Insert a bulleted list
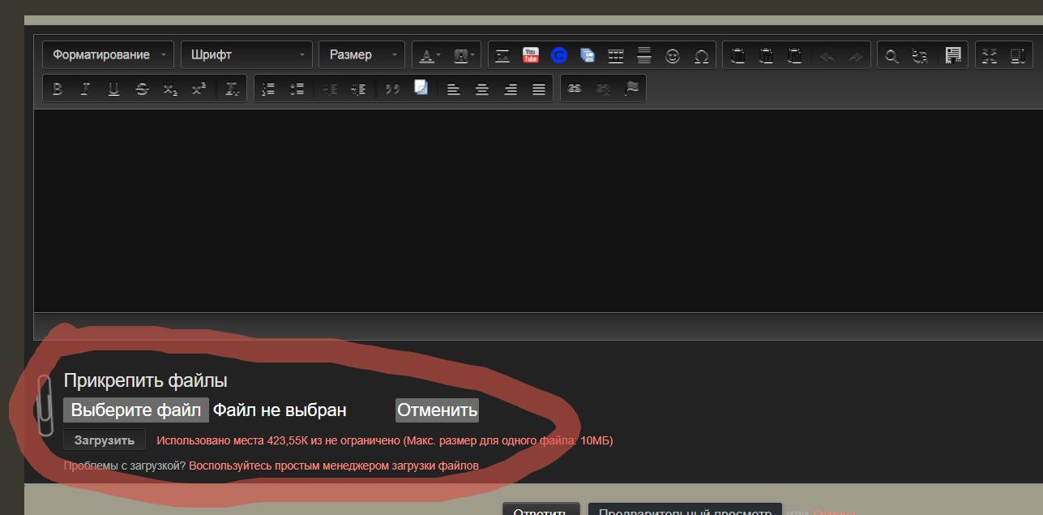Image resolution: width=1043 pixels, height=515 pixels. pos(297,89)
